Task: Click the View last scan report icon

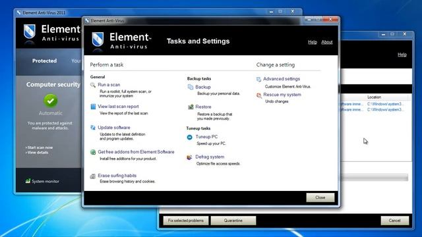Action: 93,107
